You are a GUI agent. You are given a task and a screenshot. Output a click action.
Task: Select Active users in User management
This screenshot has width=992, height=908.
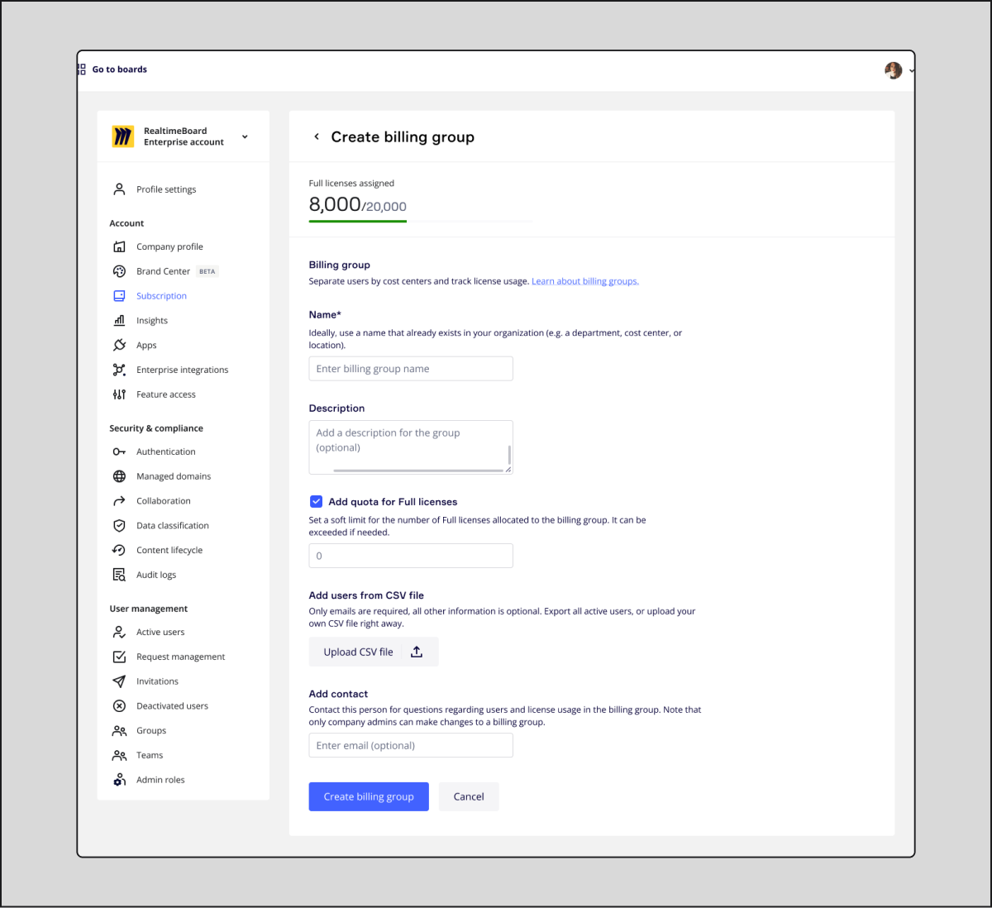coord(160,632)
